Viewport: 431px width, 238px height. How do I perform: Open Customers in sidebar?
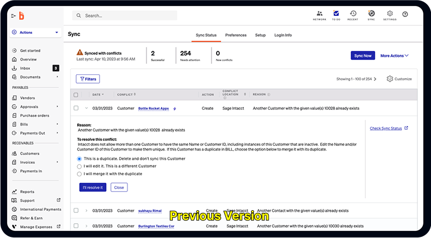point(30,153)
